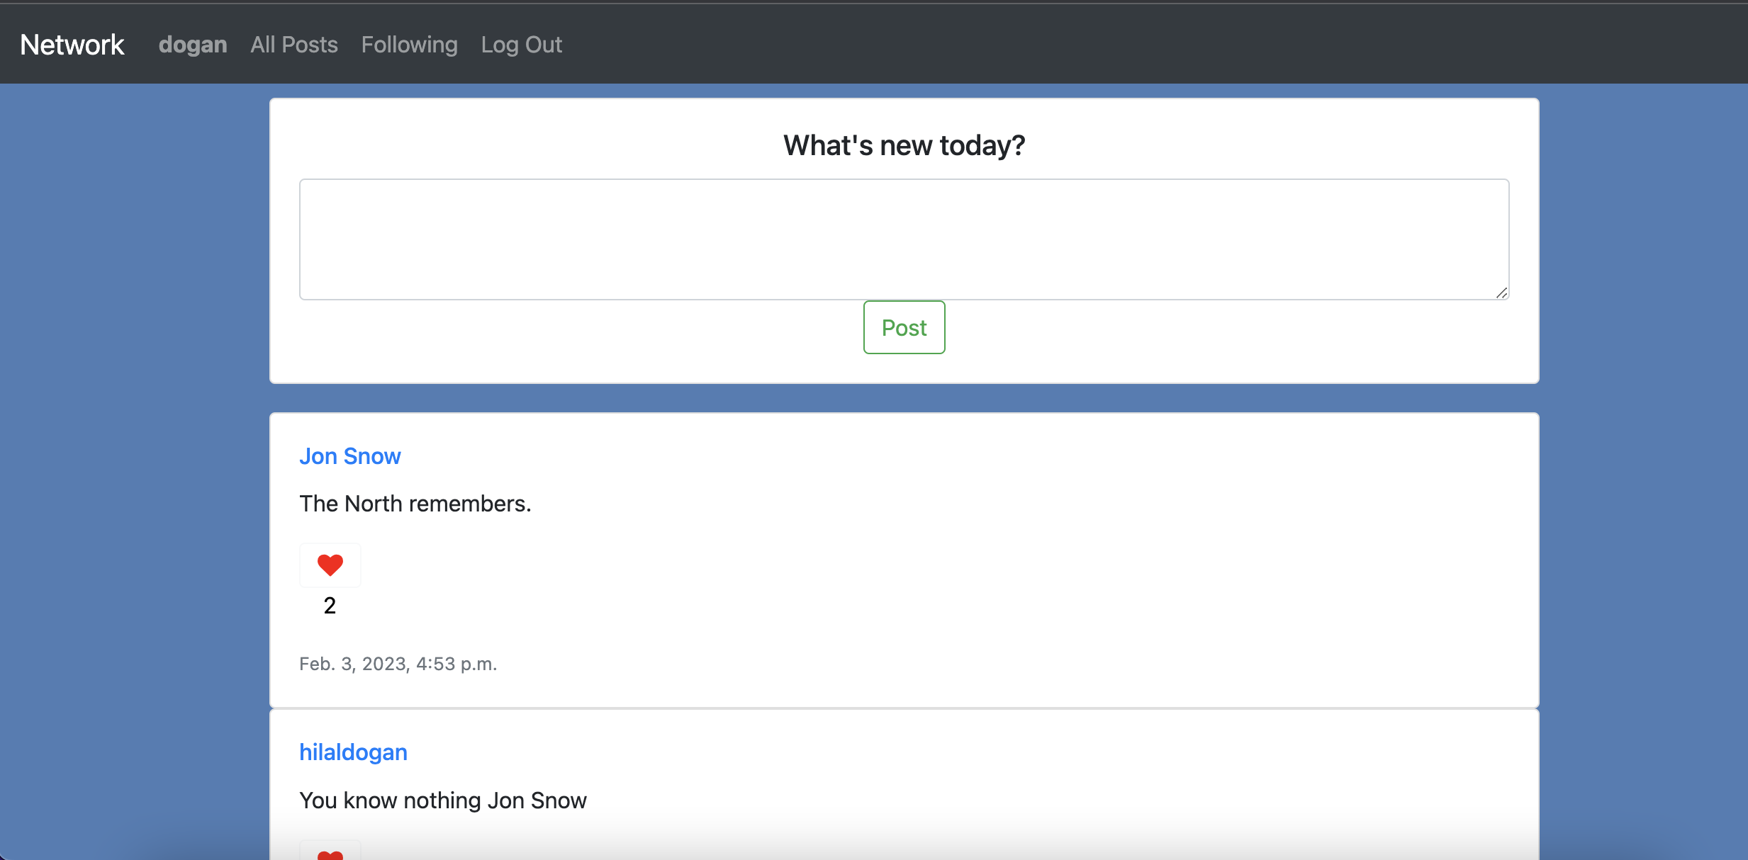Click the like count 2
The height and width of the screenshot is (860, 1748).
click(330, 606)
